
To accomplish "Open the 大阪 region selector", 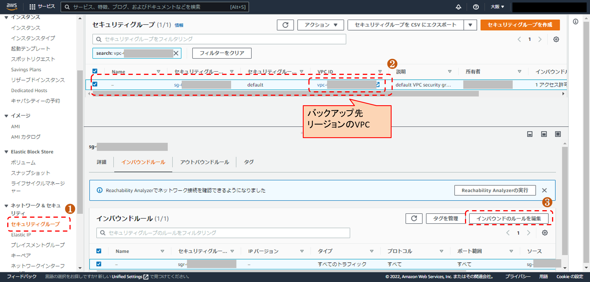I will point(497,7).
